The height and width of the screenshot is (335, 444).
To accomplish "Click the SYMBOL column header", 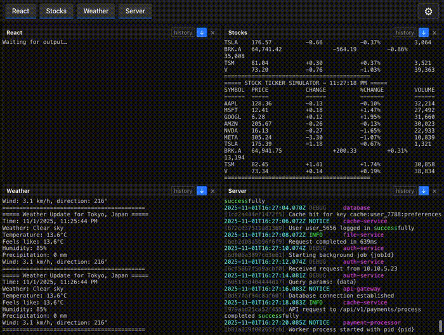I will (x=234, y=89).
